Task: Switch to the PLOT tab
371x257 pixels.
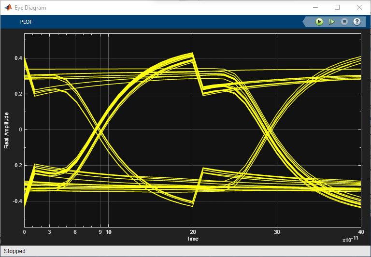Action: (26, 22)
